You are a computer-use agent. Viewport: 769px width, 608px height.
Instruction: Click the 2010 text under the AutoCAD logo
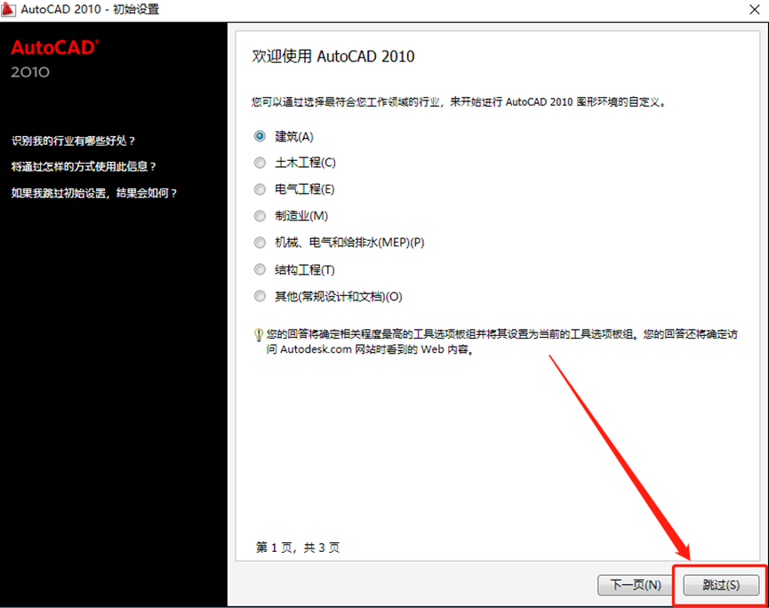29,73
